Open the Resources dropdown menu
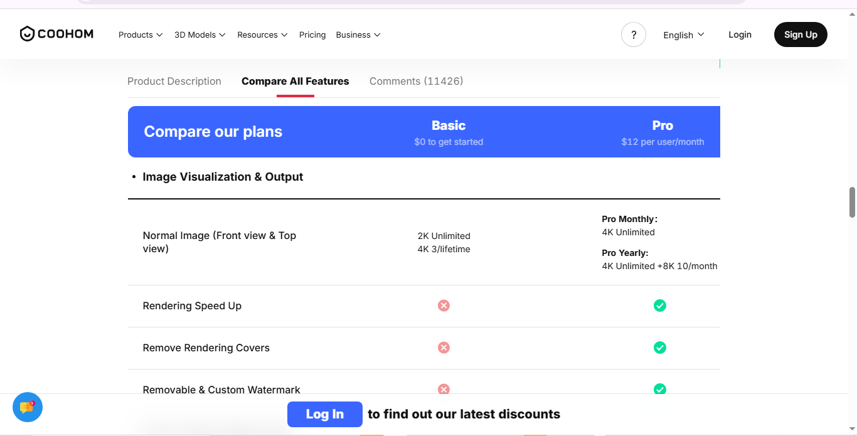This screenshot has height=436, width=857. tap(262, 35)
